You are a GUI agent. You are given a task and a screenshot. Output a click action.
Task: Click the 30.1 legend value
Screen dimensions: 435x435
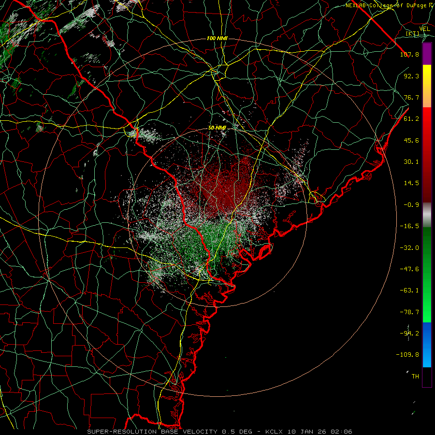tap(411, 162)
